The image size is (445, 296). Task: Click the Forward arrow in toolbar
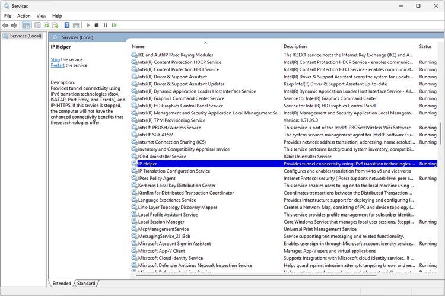coord(14,26)
